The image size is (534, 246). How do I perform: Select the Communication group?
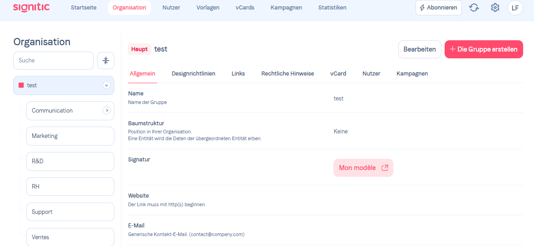coord(70,111)
